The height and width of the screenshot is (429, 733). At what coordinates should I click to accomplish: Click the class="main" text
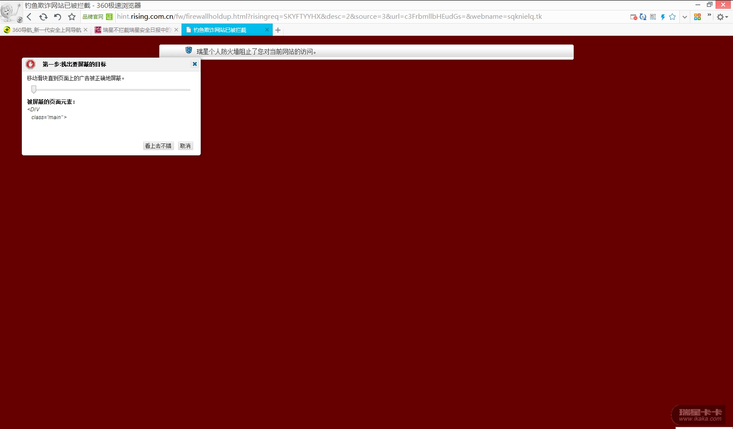pyautogui.click(x=49, y=117)
